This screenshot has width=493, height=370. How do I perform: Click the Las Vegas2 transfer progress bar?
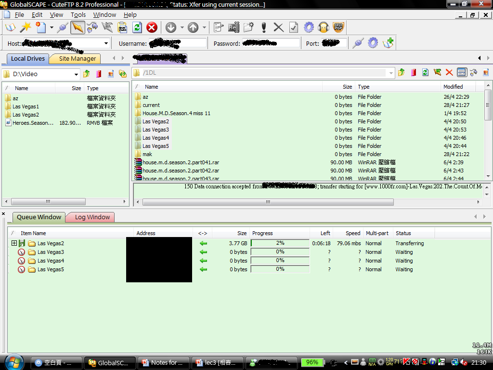tap(280, 243)
